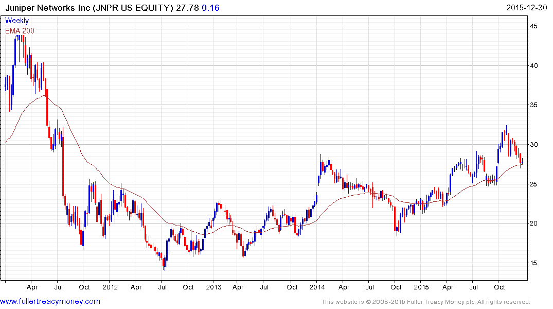
Task: Click the chart date 2015-12-30
Action: 527,7
